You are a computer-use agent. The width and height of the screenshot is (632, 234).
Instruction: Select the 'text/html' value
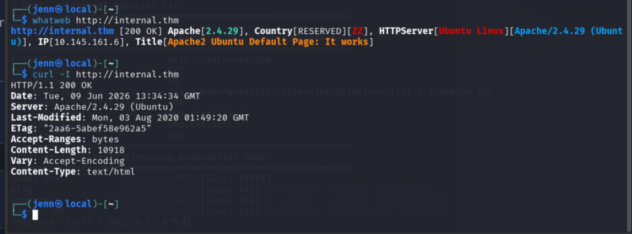pyautogui.click(x=111, y=171)
